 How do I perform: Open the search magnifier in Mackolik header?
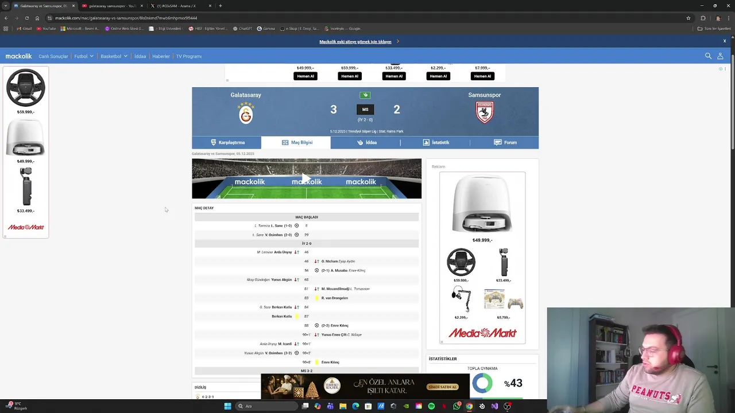708,56
